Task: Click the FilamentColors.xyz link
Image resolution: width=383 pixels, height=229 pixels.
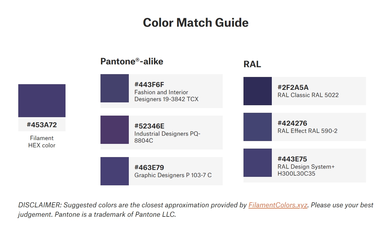Action: [277, 205]
